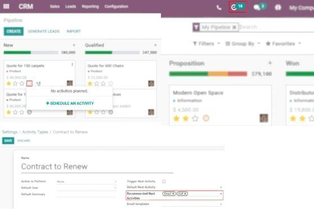Enable the Trigger Next Activity checkbox
This screenshot has width=314, height=209.
tap(164, 181)
